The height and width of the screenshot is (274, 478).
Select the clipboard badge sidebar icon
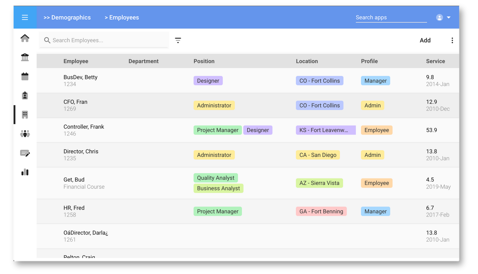(25, 96)
